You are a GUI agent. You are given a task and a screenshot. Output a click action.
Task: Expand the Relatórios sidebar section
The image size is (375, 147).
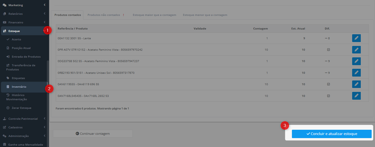coord(24,14)
